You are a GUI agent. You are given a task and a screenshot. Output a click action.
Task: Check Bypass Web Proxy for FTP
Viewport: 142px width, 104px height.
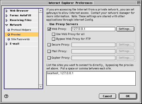[54, 39]
